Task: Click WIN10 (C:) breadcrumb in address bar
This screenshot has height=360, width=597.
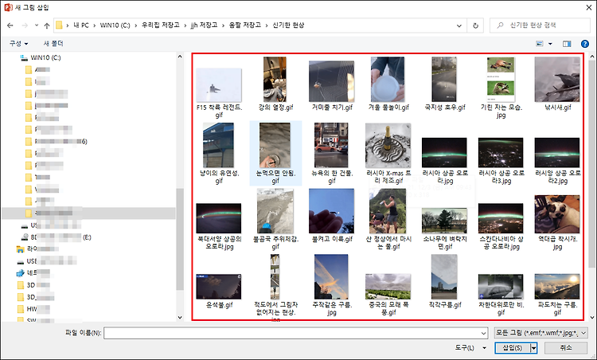Action: pyautogui.click(x=115, y=25)
